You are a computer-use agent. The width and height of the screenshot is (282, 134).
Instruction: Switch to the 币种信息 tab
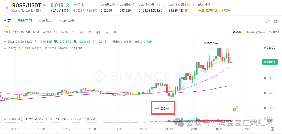(25, 21)
